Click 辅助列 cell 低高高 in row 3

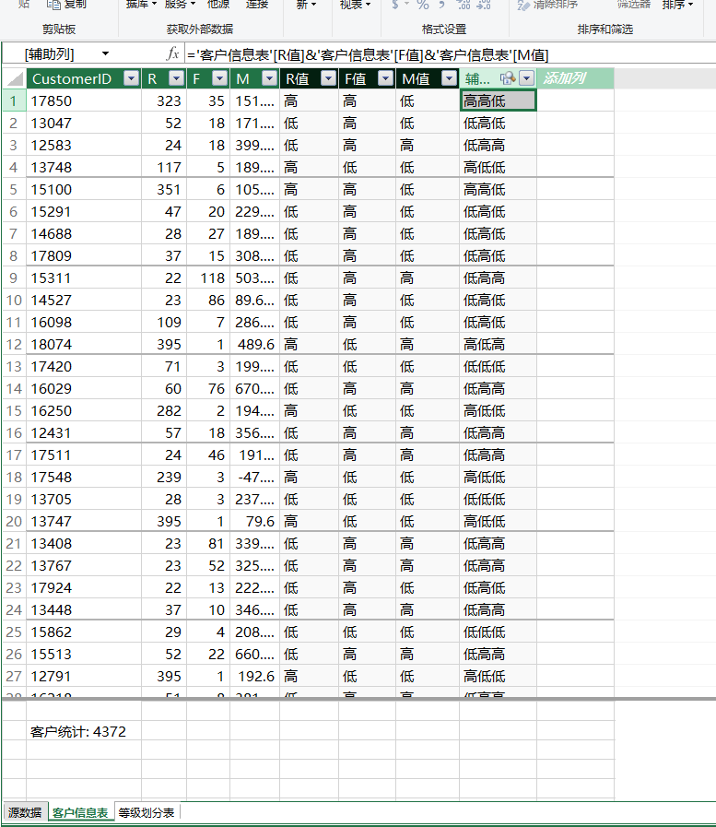[498, 145]
